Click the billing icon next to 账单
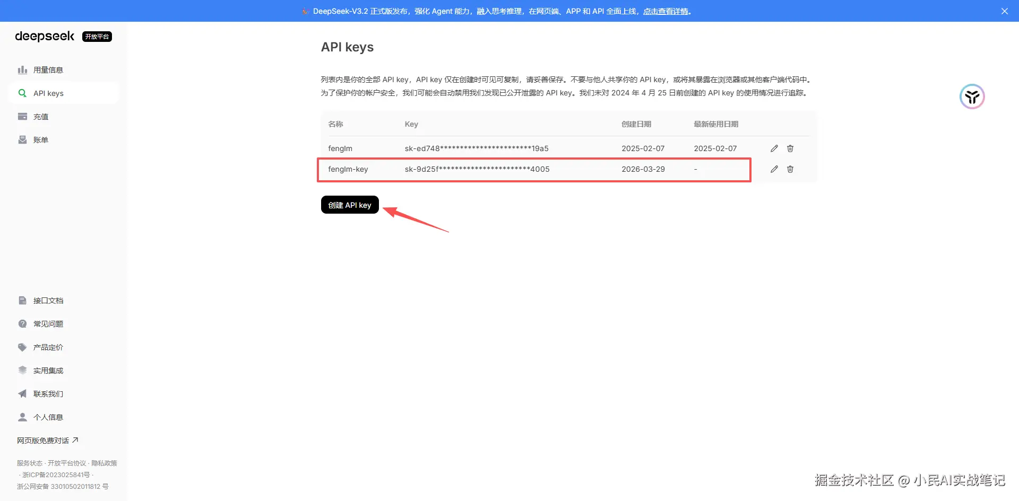1019x501 pixels. coord(22,140)
